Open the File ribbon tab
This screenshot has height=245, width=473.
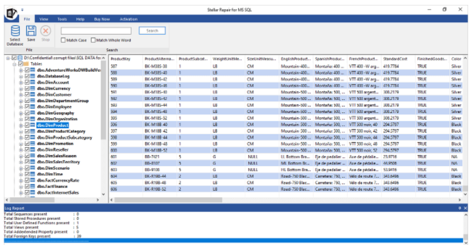click(27, 19)
